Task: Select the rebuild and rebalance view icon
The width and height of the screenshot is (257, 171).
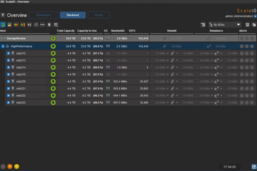Action: point(23,25)
